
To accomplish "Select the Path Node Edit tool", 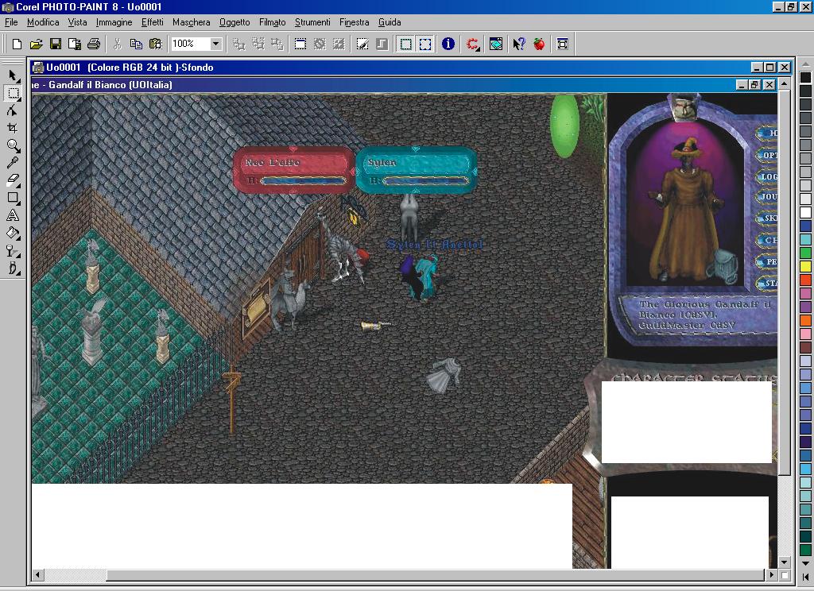I will (x=13, y=110).
